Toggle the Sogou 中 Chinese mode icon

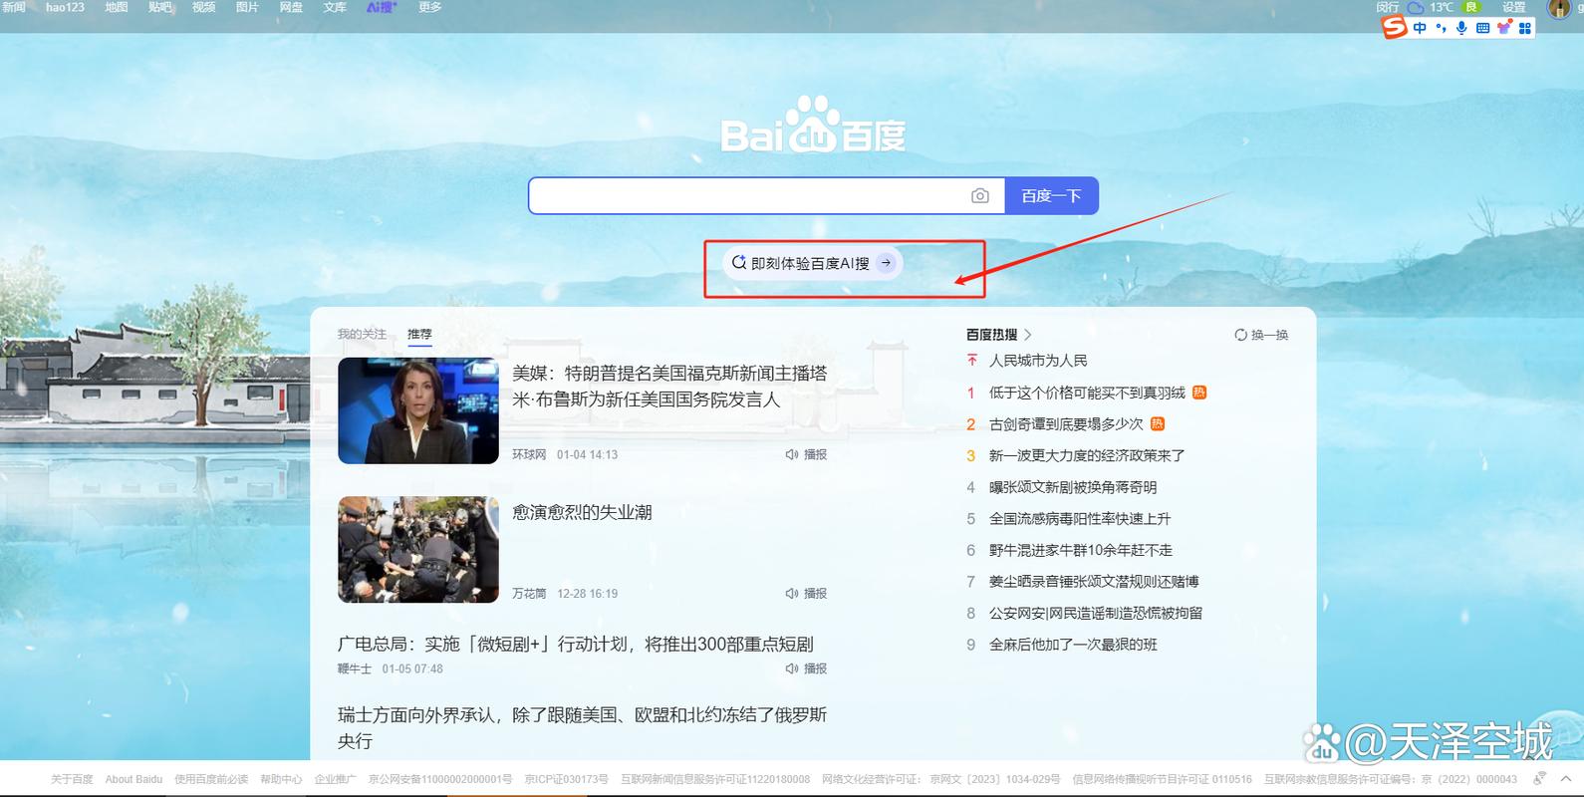tap(1420, 28)
